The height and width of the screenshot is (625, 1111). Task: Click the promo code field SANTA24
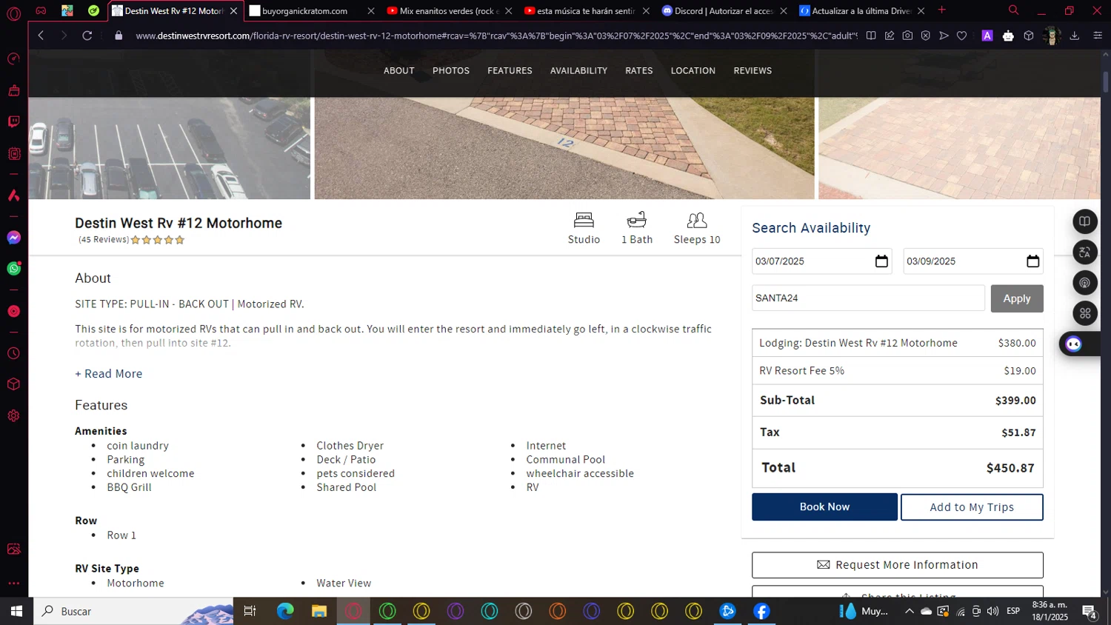868,298
